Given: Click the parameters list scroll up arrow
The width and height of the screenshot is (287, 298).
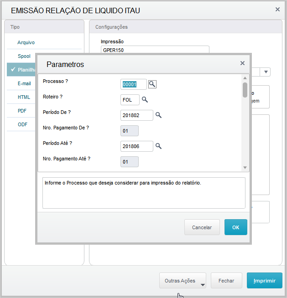Looking at the screenshot, I should 245,78.
